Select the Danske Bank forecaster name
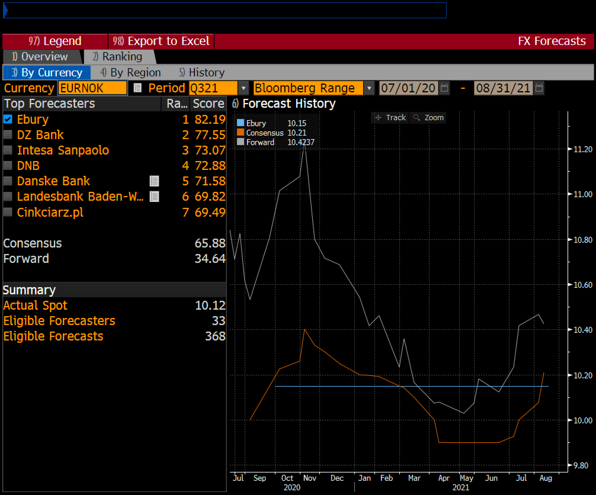Image resolution: width=596 pixels, height=495 pixels. 53,181
